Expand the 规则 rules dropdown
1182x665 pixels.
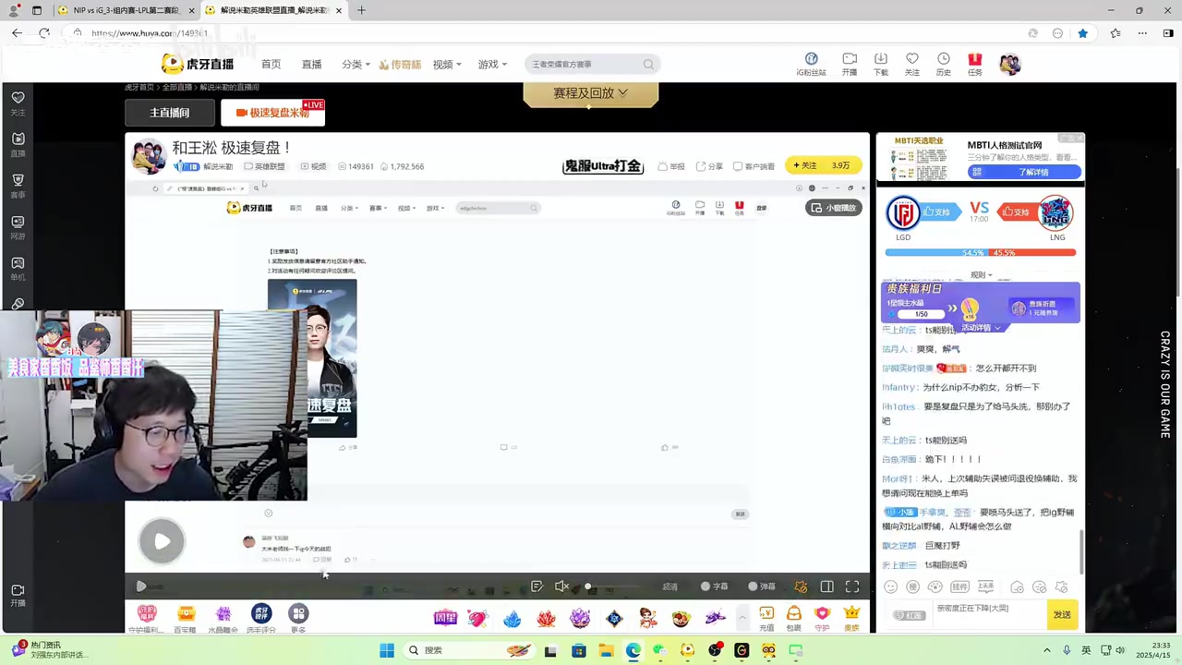(x=981, y=275)
